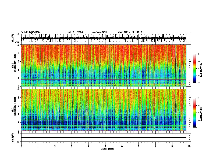Screen dimensions: 213x164
Task: Click the "ch.1(V)" axis label
Action: [x=13, y=38]
